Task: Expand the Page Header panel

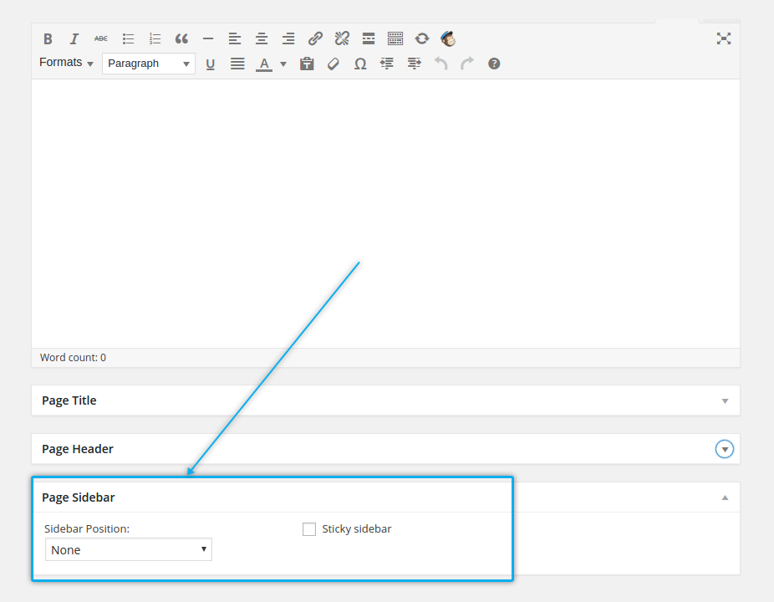Action: [x=725, y=450]
